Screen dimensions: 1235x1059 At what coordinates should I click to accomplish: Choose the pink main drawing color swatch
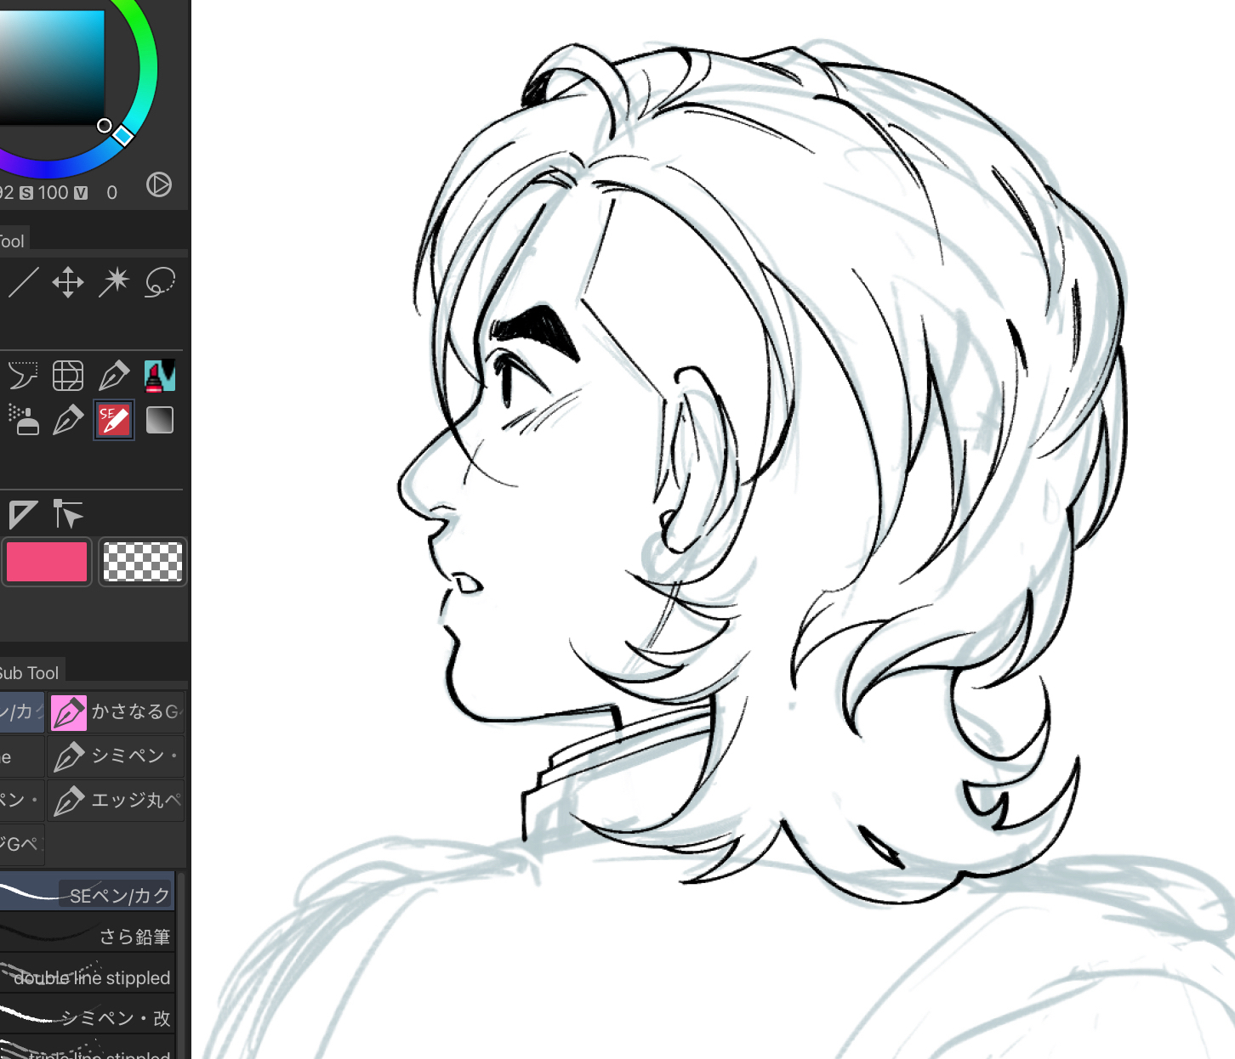(47, 562)
